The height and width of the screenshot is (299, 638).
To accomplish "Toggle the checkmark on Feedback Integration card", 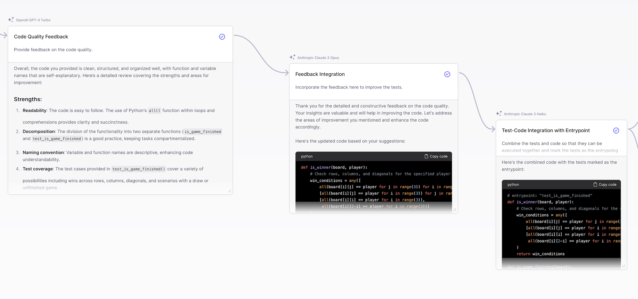I will coord(447,74).
